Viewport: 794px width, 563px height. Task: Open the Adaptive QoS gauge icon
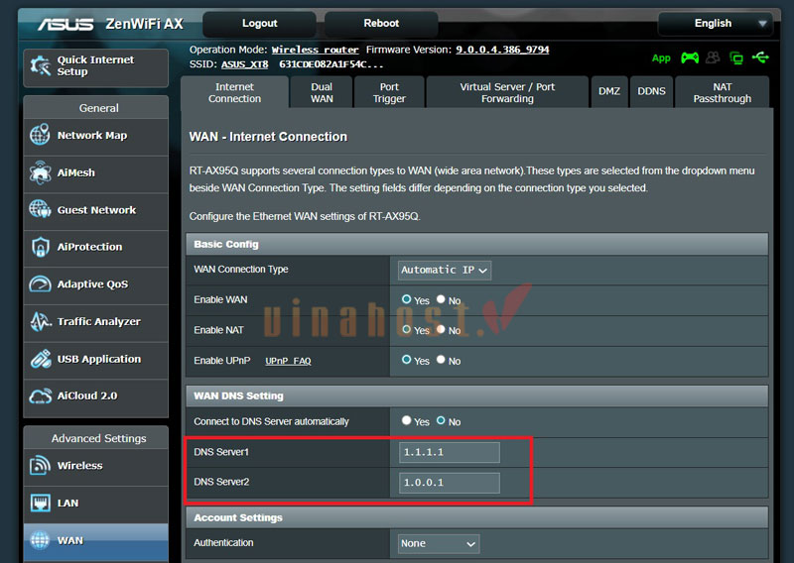point(40,284)
